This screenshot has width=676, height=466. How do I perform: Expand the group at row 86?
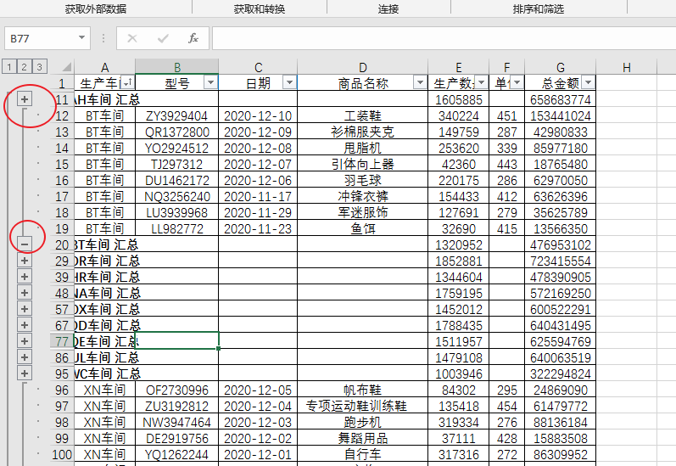click(25, 357)
